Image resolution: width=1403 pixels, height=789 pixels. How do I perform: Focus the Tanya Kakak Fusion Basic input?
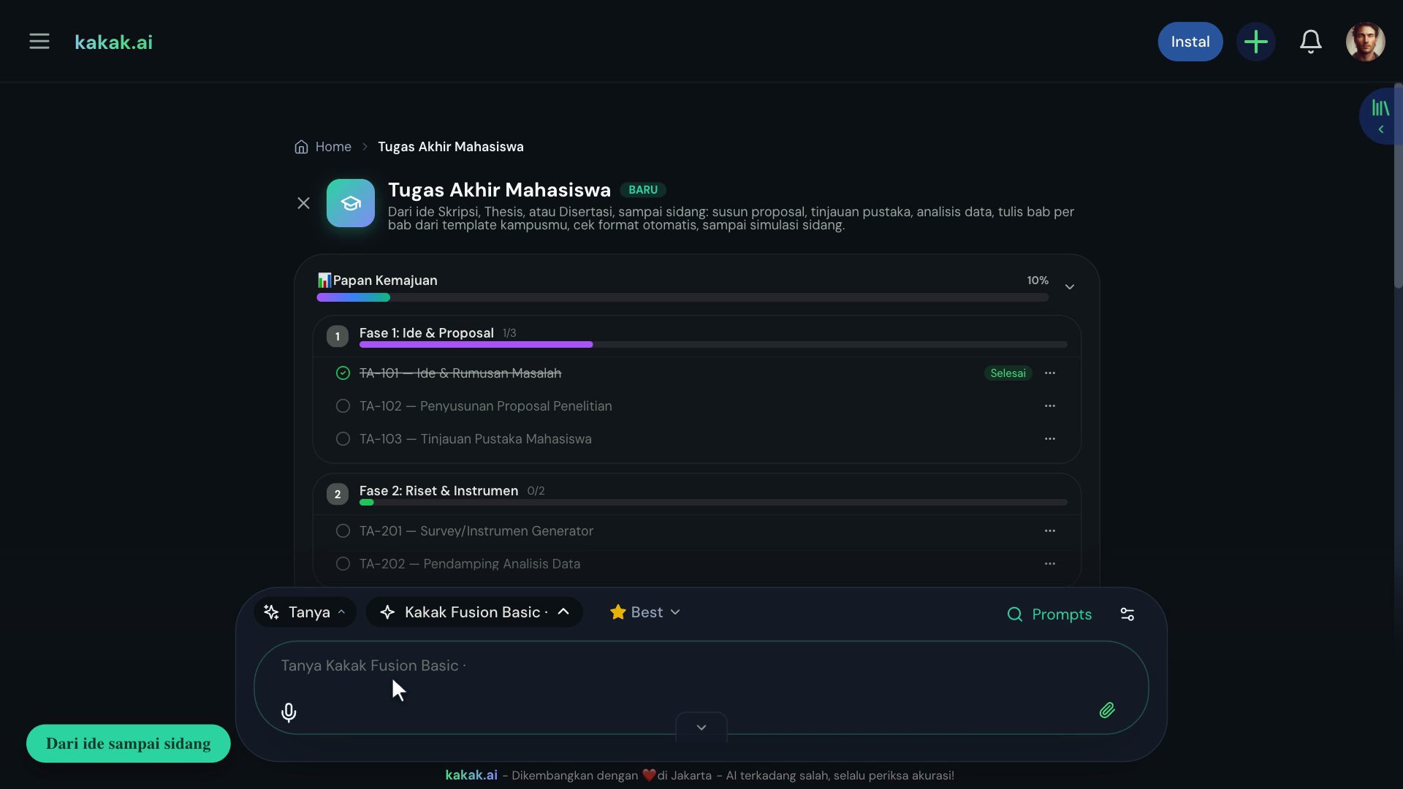click(701, 687)
